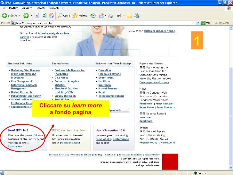Open the Government industry link

click(106, 78)
